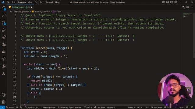The image size is (195, 109).
Task: Open the Live Share arrow icon view
Action: pos(4,59)
